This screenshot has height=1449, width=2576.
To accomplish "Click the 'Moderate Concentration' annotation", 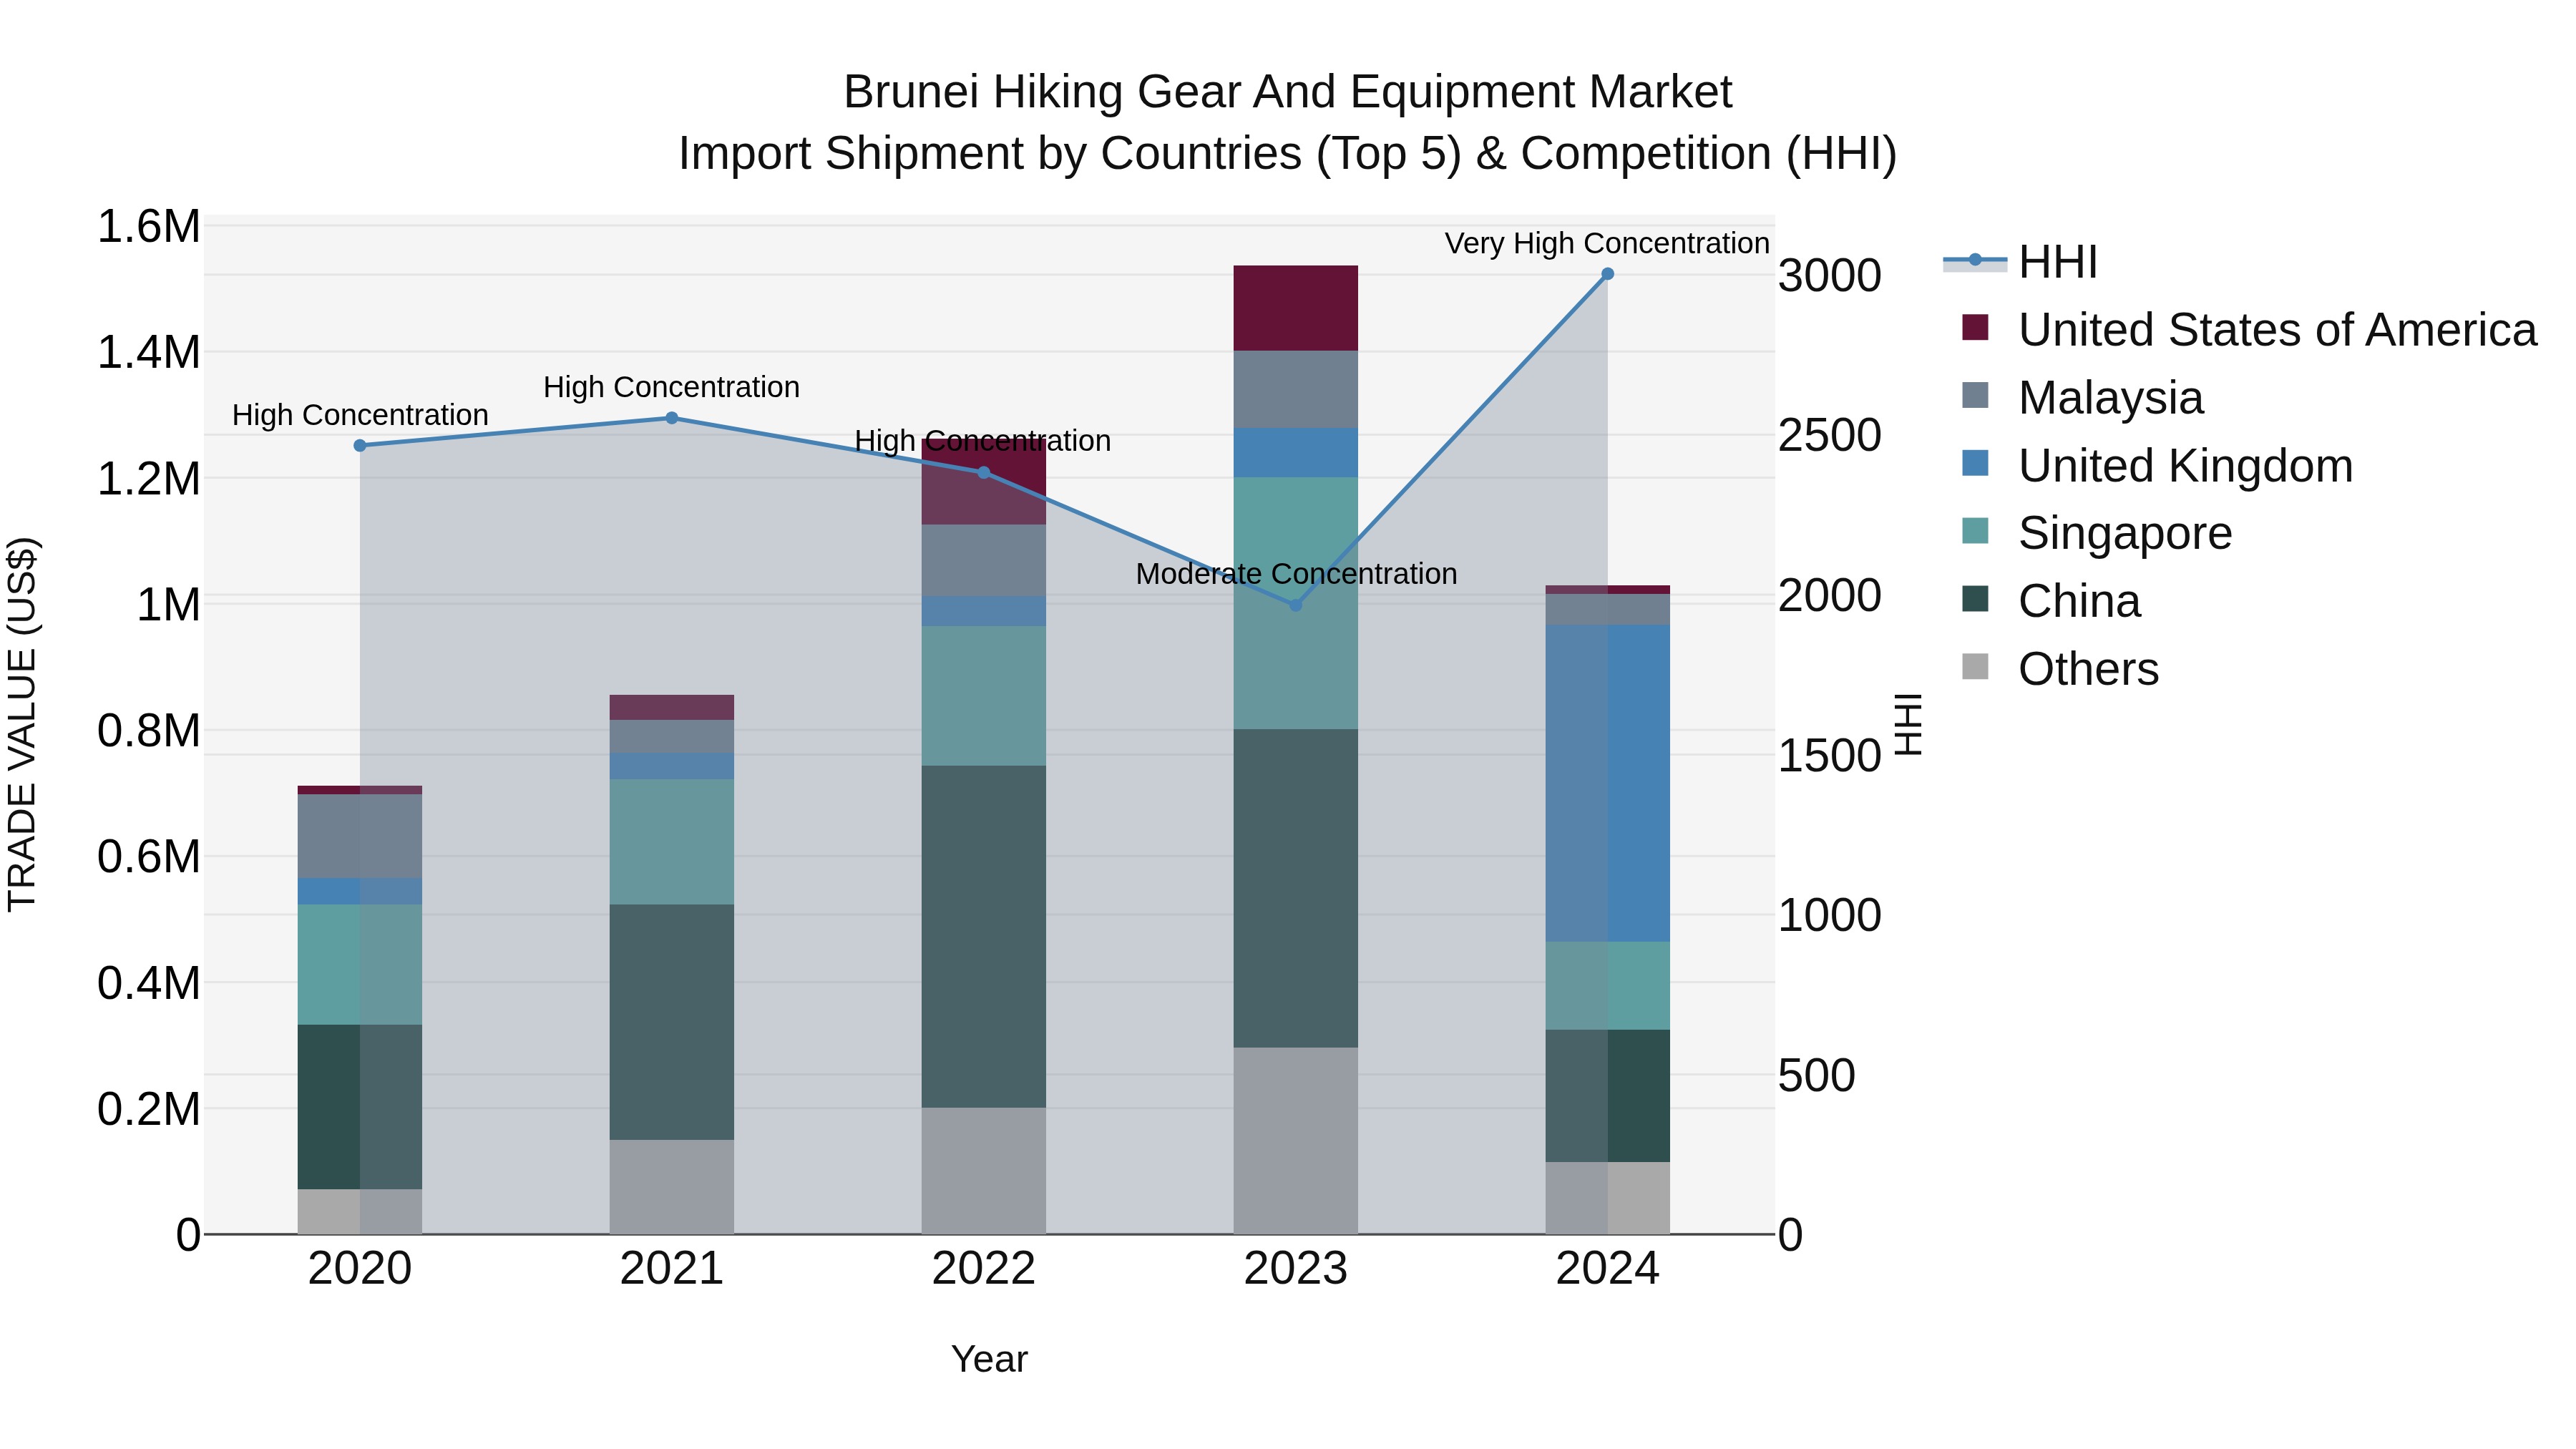I will pos(1296,574).
